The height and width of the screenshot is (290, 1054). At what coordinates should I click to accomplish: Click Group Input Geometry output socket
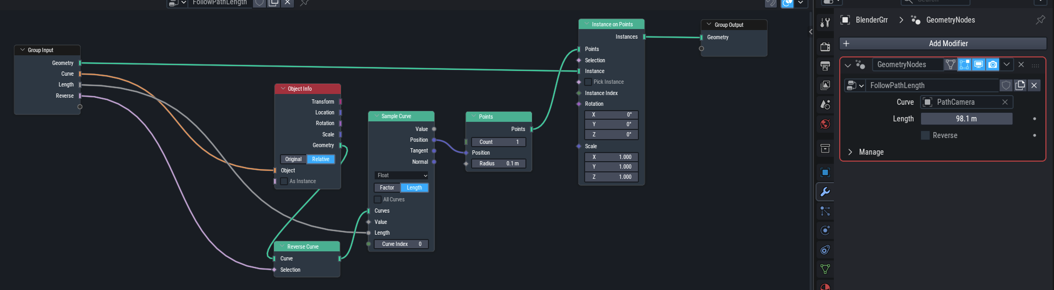(x=80, y=63)
